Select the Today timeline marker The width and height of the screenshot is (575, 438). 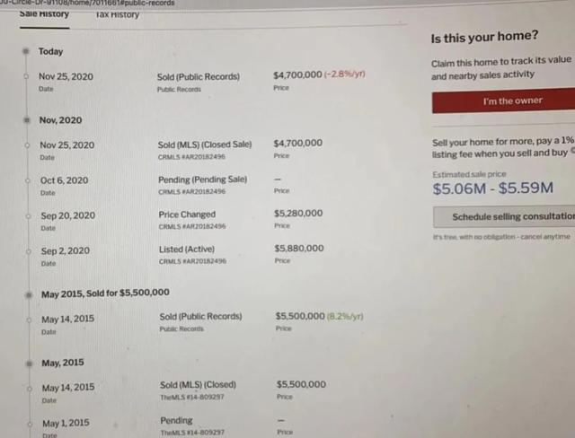pos(26,51)
